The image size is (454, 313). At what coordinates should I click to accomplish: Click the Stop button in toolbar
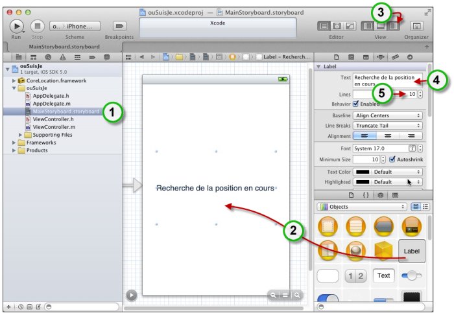point(38,27)
